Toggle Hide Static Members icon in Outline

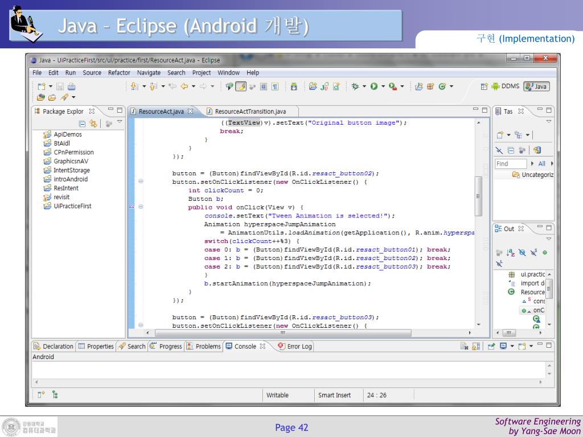pos(533,253)
